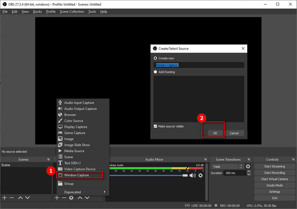Click the Display Capture monitor icon

60,127
